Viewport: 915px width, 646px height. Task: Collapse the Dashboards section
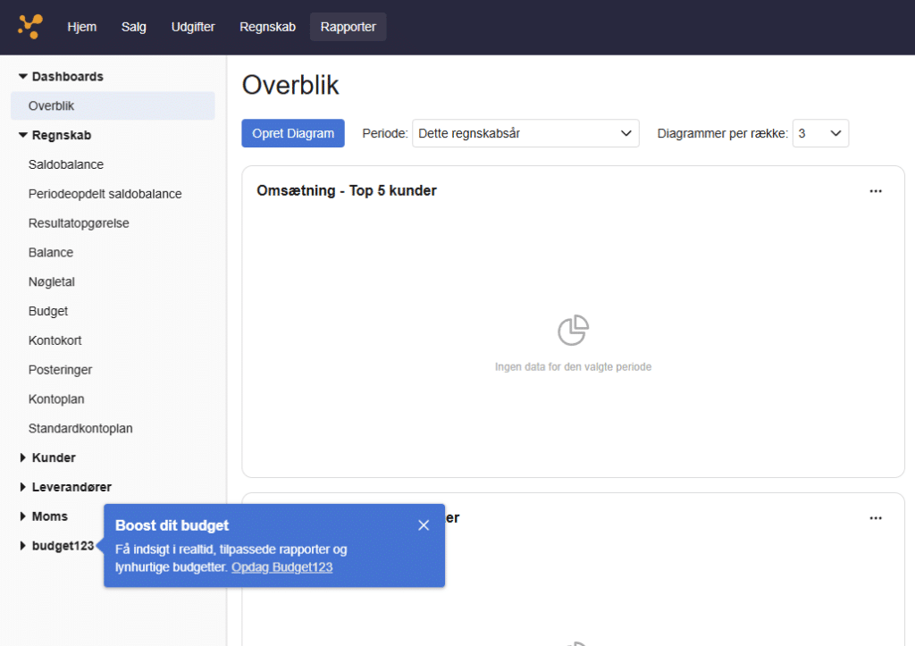pyautogui.click(x=23, y=77)
